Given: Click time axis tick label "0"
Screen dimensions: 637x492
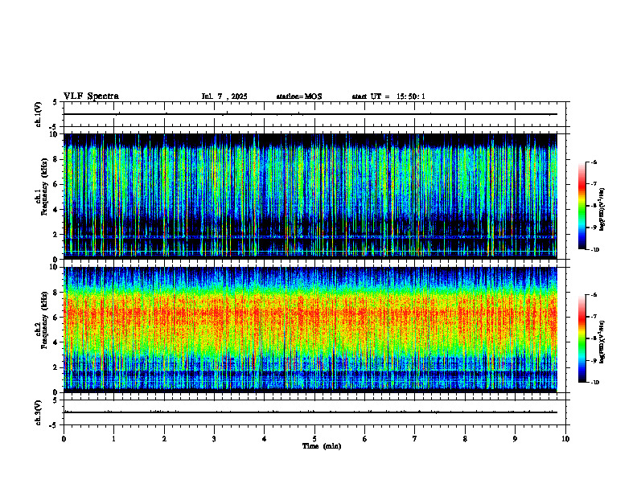Looking at the screenshot, I should 64,439.
